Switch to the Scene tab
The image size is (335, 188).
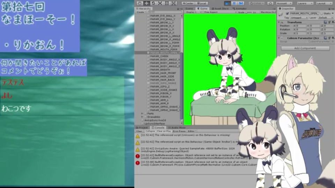click(189, 9)
